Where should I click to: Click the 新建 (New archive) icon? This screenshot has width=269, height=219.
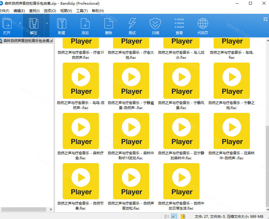(x=62, y=24)
